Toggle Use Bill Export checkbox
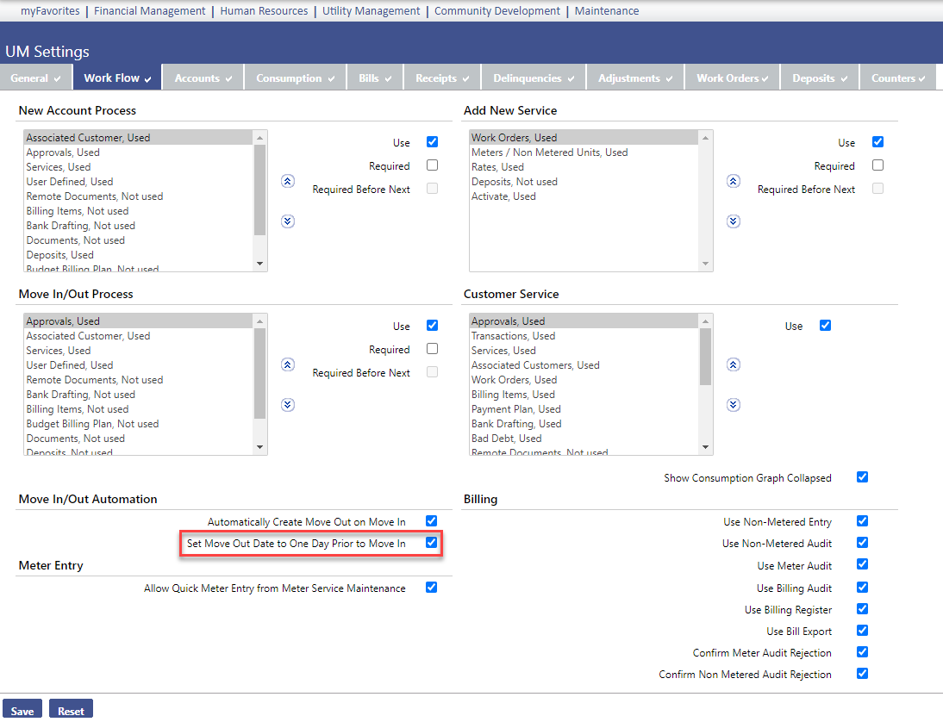 tap(863, 631)
